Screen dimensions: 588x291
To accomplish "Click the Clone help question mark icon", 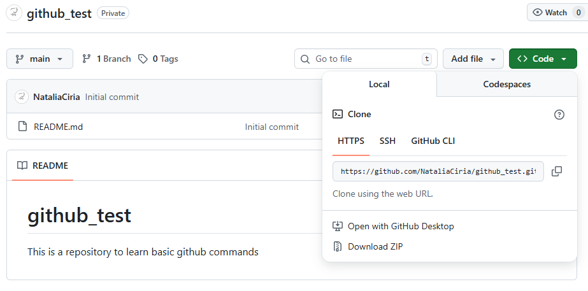I will tap(559, 115).
